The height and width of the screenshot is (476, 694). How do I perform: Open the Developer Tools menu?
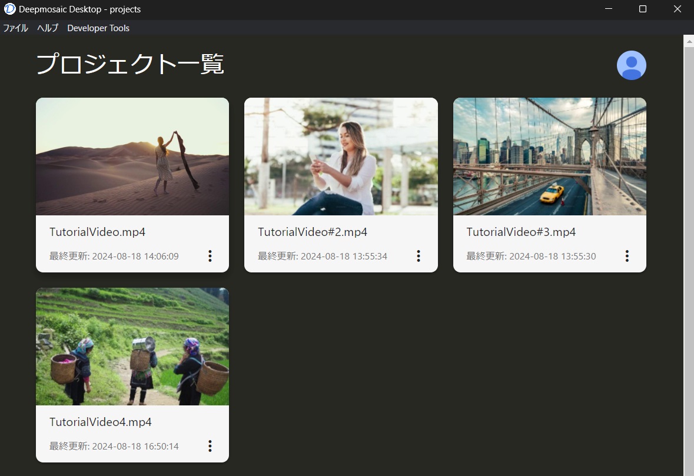tap(98, 28)
